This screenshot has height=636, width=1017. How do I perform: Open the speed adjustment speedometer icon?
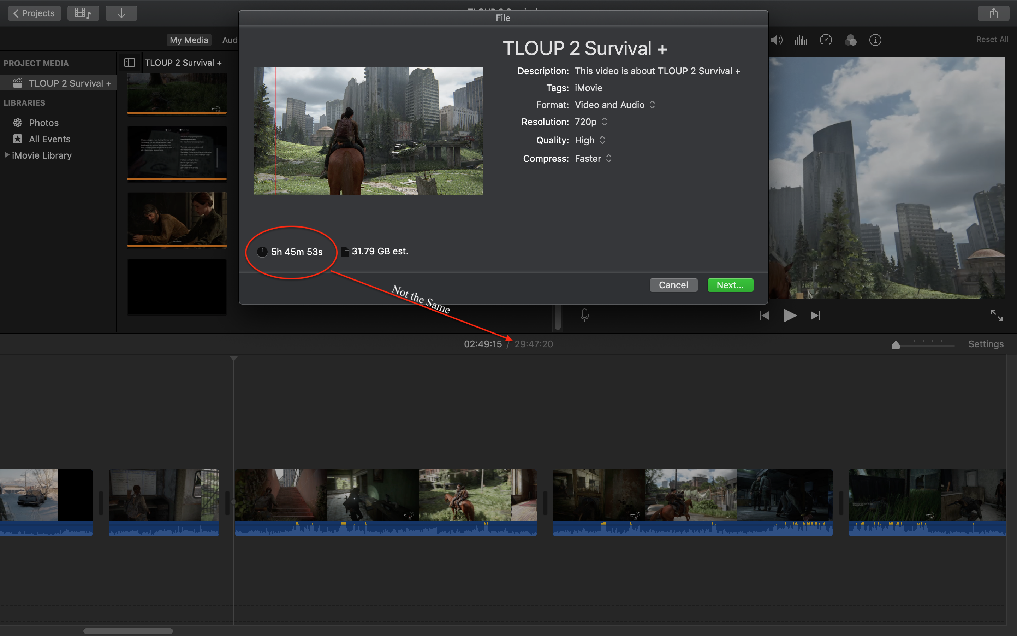(x=825, y=40)
